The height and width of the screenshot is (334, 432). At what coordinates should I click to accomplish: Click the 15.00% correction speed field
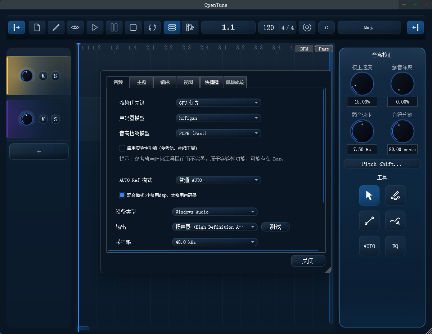coord(362,102)
